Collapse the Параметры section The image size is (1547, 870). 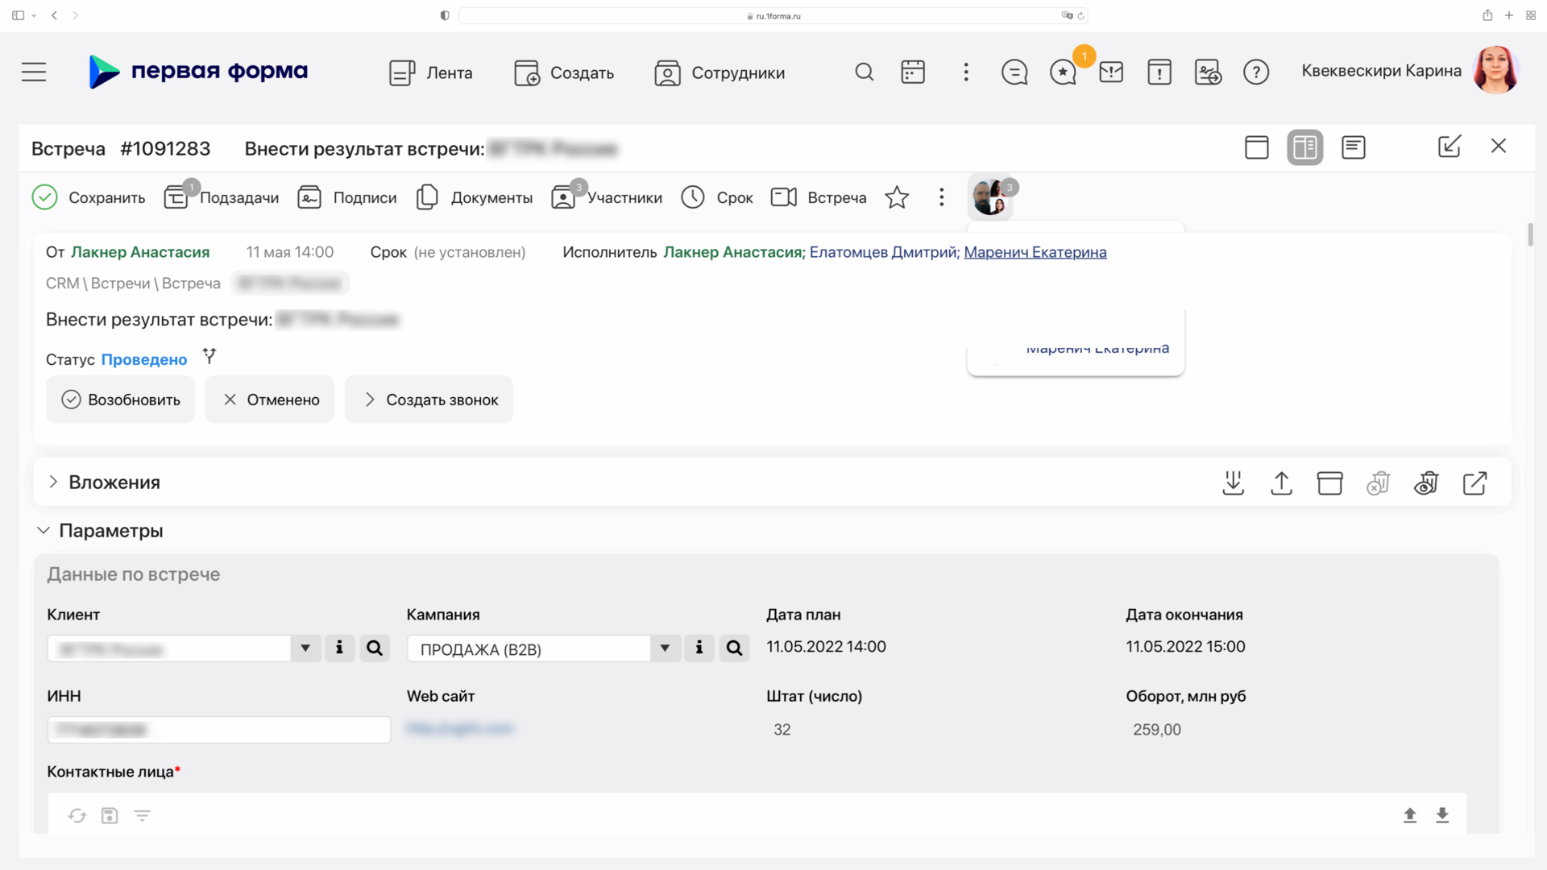pos(44,530)
